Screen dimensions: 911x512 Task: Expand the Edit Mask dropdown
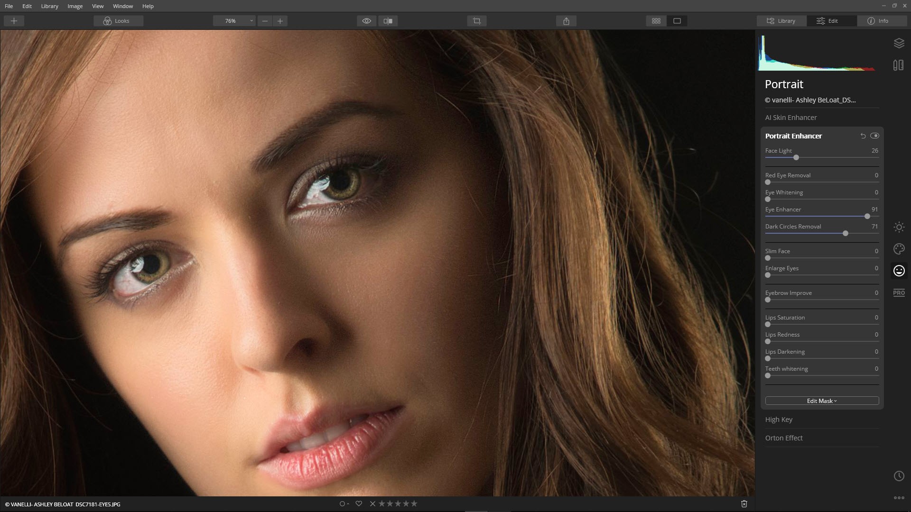(822, 401)
